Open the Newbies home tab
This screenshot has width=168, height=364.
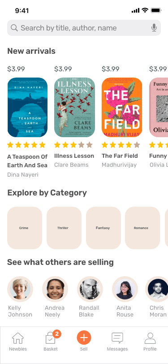[18, 342]
